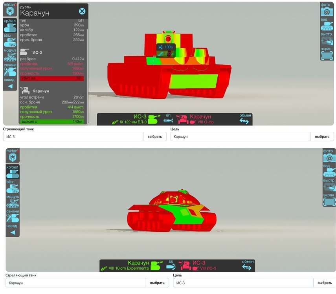
Task: Open сечения tool in the upper viewer
Action: click(x=10, y=70)
